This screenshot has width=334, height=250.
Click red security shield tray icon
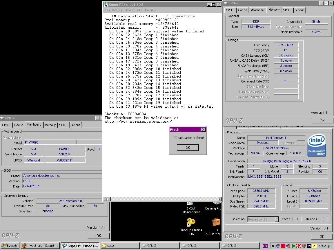point(304,246)
